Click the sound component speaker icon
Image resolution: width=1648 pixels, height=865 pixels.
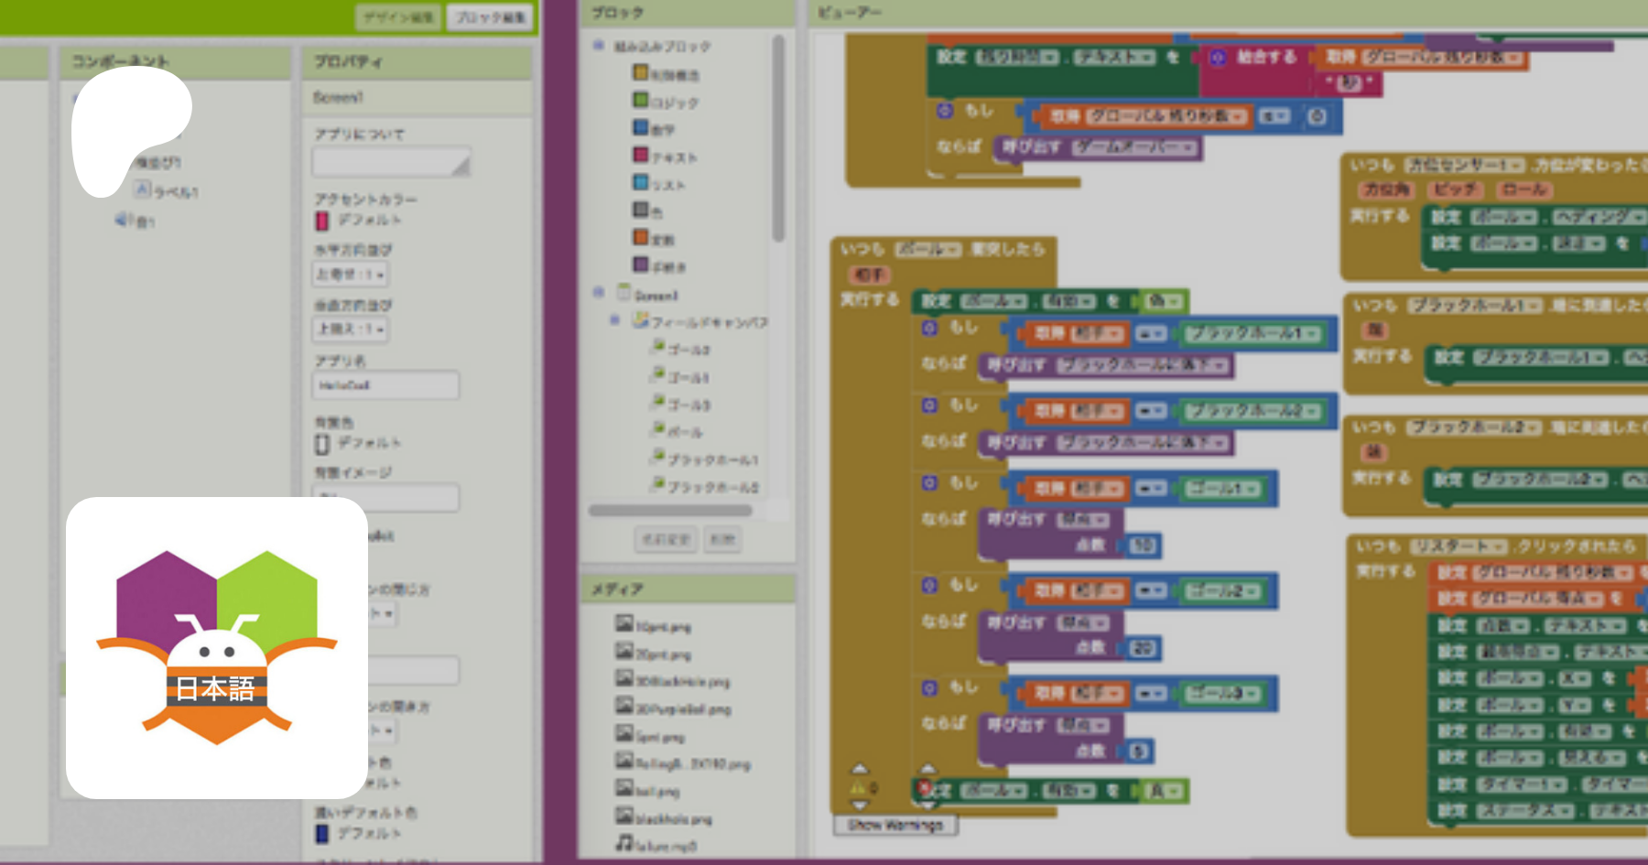pyautogui.click(x=124, y=220)
